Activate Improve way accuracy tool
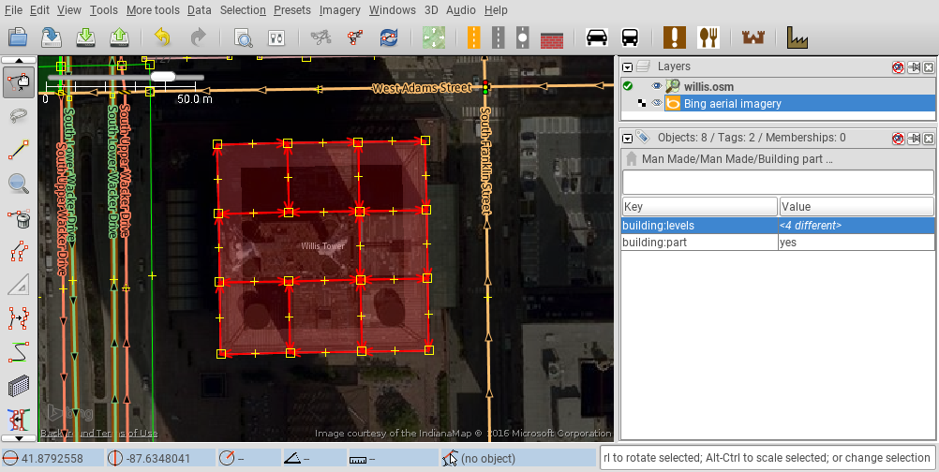The width and height of the screenshot is (939, 472). tap(19, 318)
